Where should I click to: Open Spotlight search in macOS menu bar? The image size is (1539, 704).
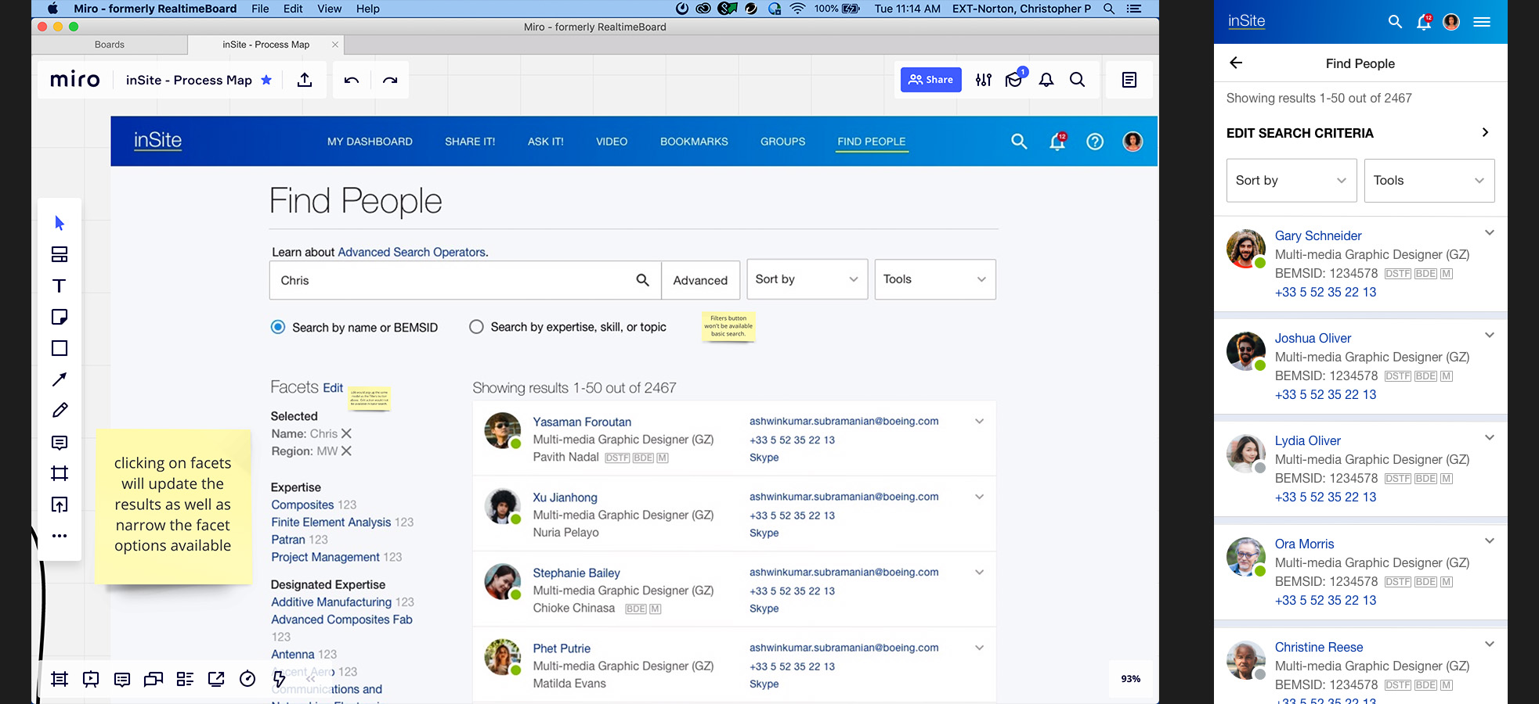tap(1109, 9)
